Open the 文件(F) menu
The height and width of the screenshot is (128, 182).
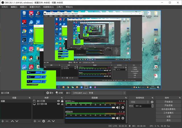(5, 7)
